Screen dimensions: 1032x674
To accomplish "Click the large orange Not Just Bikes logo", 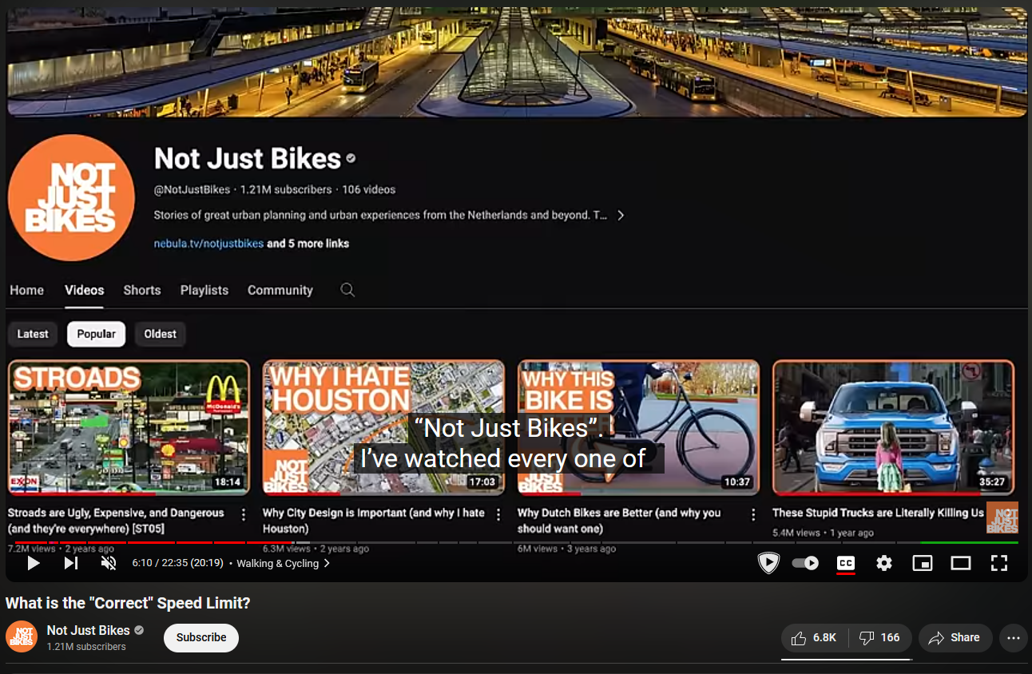I will pyautogui.click(x=71, y=197).
